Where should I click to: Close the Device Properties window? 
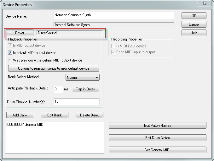pos(206,3)
